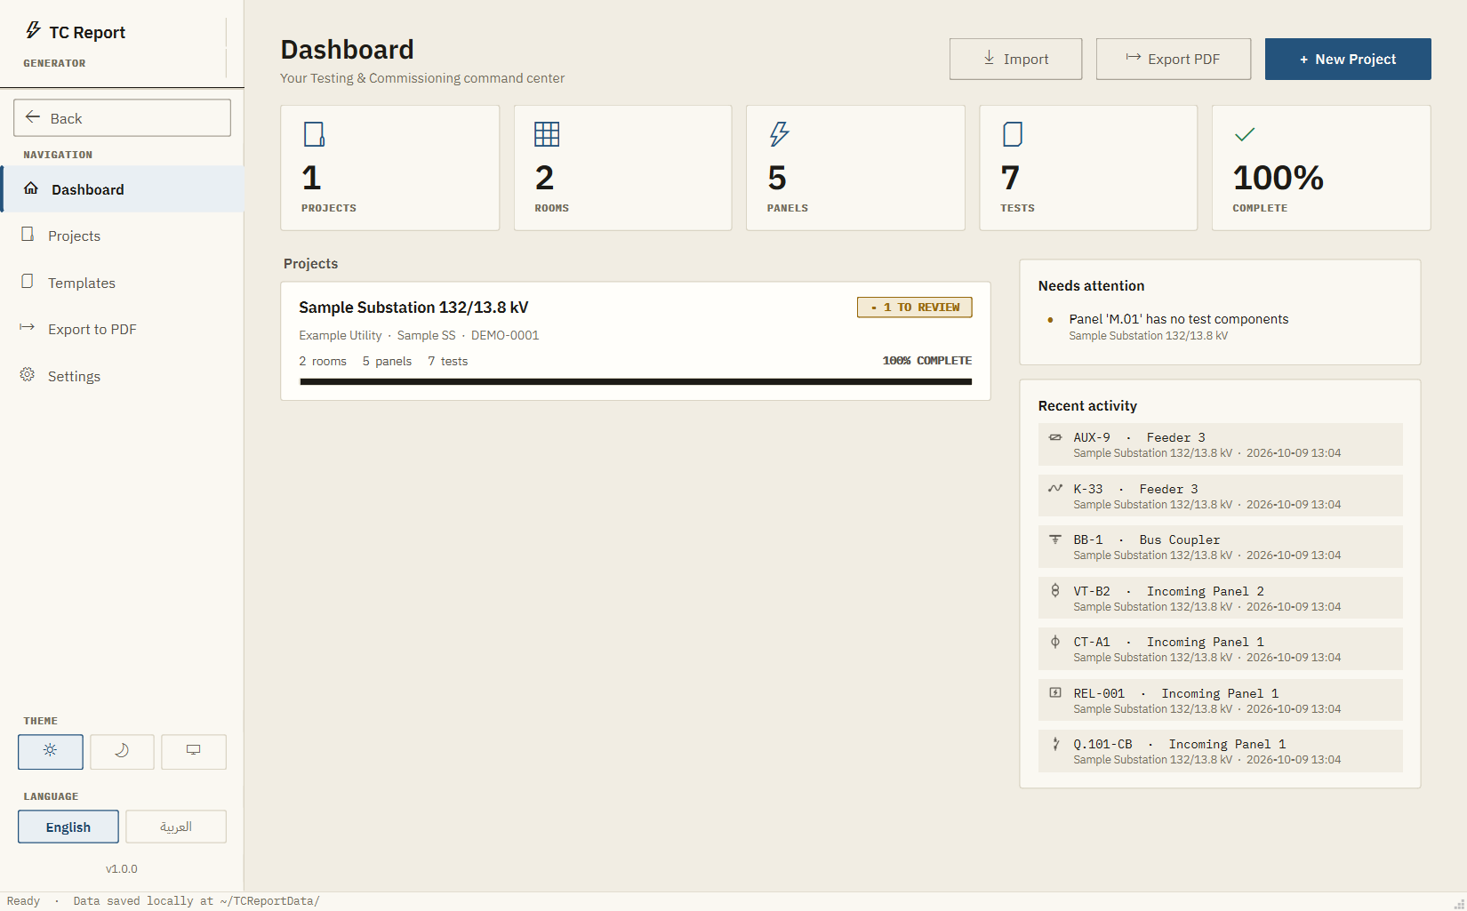Click the REL-001 relay icon
The height and width of the screenshot is (911, 1467).
pos(1055,692)
